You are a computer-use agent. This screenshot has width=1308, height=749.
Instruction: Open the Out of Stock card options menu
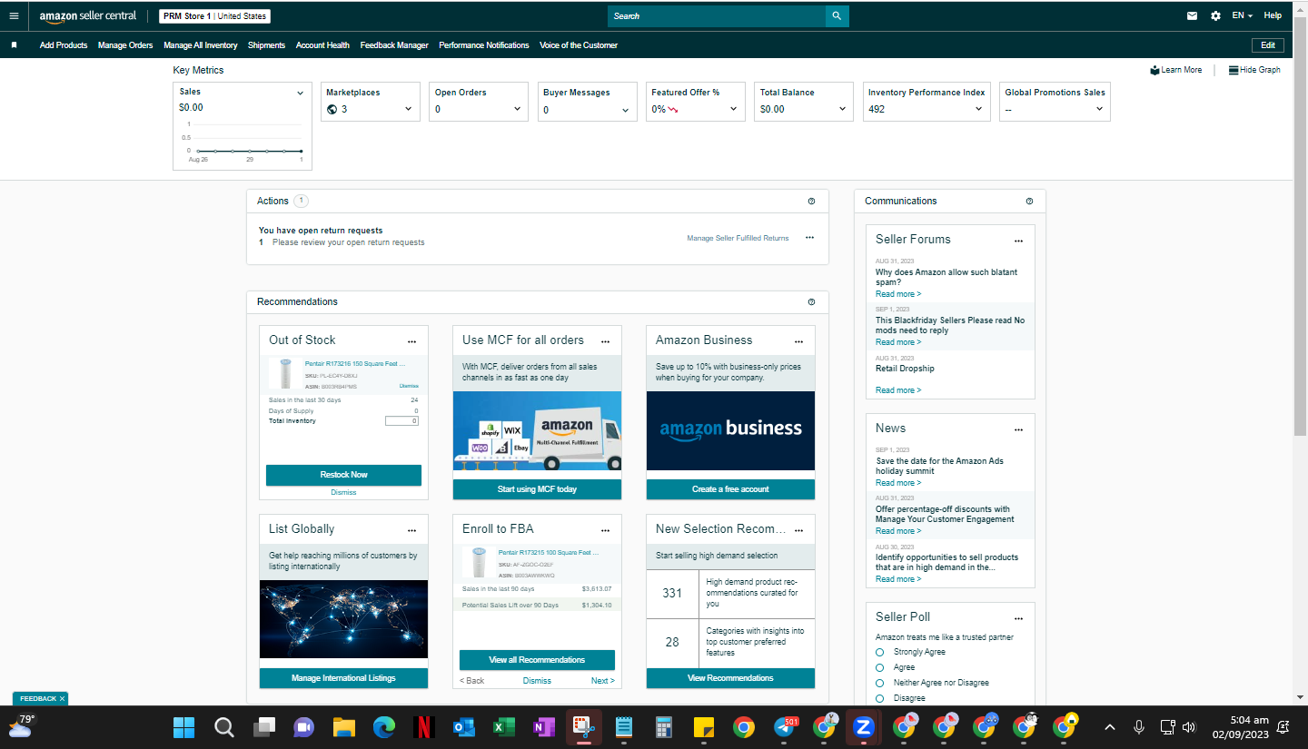(411, 341)
